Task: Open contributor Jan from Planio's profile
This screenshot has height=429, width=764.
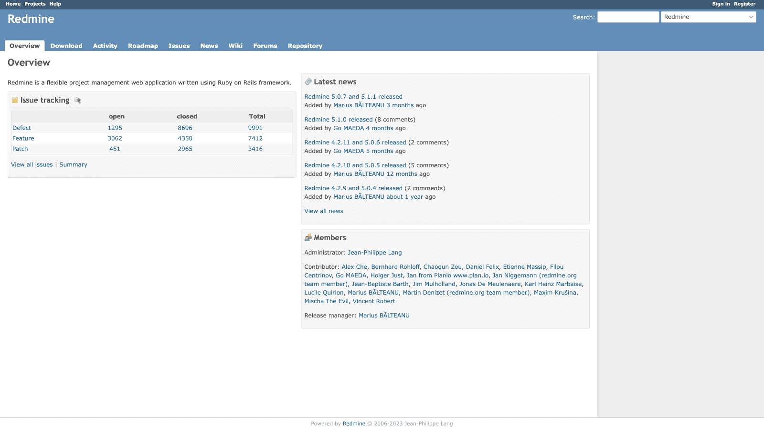Action: click(x=448, y=276)
